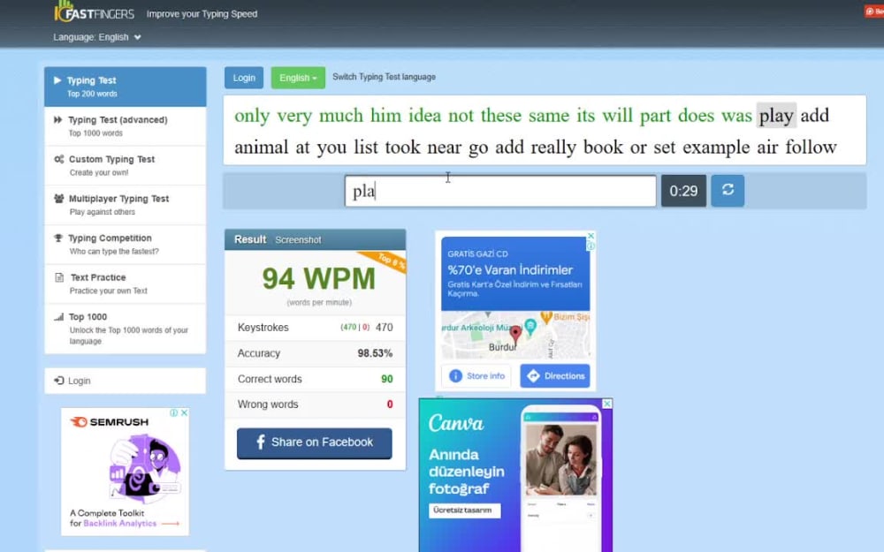Click the document icon beside Text Practice
884x552 pixels.
tap(59, 277)
